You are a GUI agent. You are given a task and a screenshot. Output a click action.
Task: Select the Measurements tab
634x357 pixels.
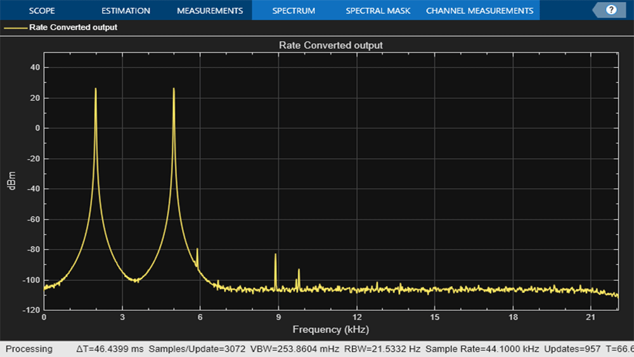click(210, 11)
